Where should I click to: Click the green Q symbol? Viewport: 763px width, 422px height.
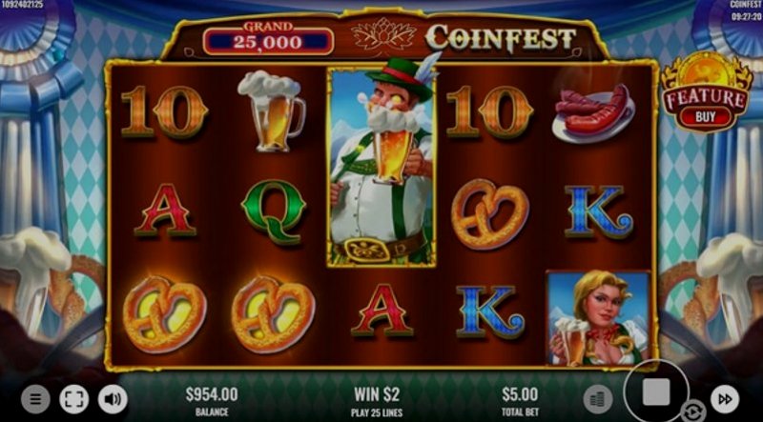(274, 212)
